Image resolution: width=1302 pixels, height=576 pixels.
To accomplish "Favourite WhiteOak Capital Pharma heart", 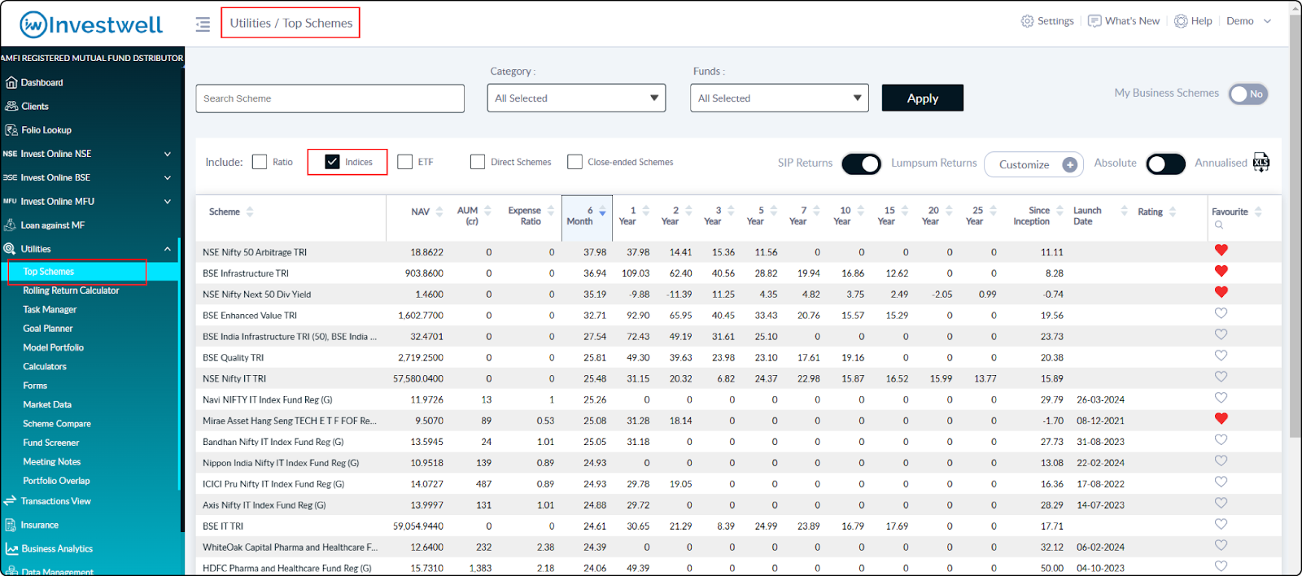I will [x=1221, y=546].
